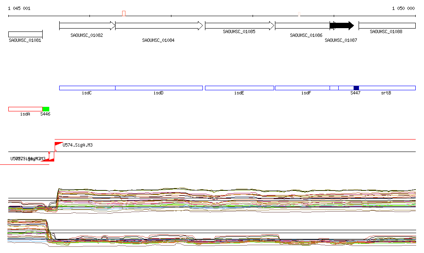The width and height of the screenshot is (424, 253).
Task: Select the SAOUHSC_01084 gene arrow
Action: pyautogui.click(x=159, y=26)
